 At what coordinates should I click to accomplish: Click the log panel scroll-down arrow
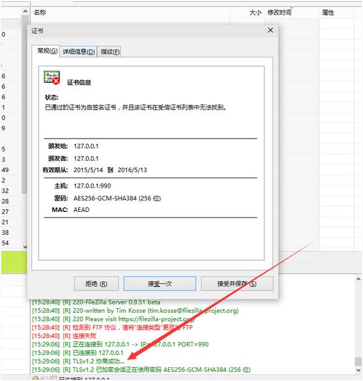click(359, 370)
